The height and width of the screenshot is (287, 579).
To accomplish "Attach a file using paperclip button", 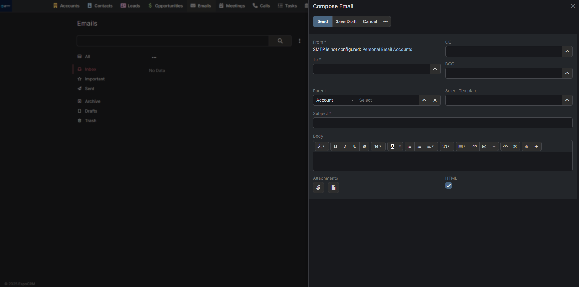I will click(318, 188).
